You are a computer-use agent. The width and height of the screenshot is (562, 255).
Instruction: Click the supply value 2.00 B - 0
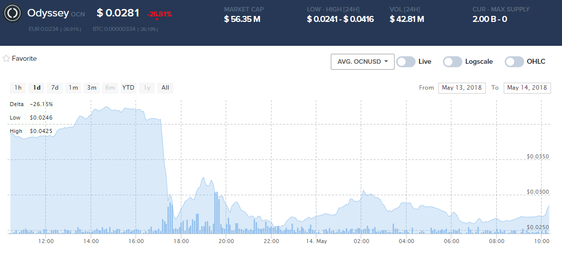[490, 19]
